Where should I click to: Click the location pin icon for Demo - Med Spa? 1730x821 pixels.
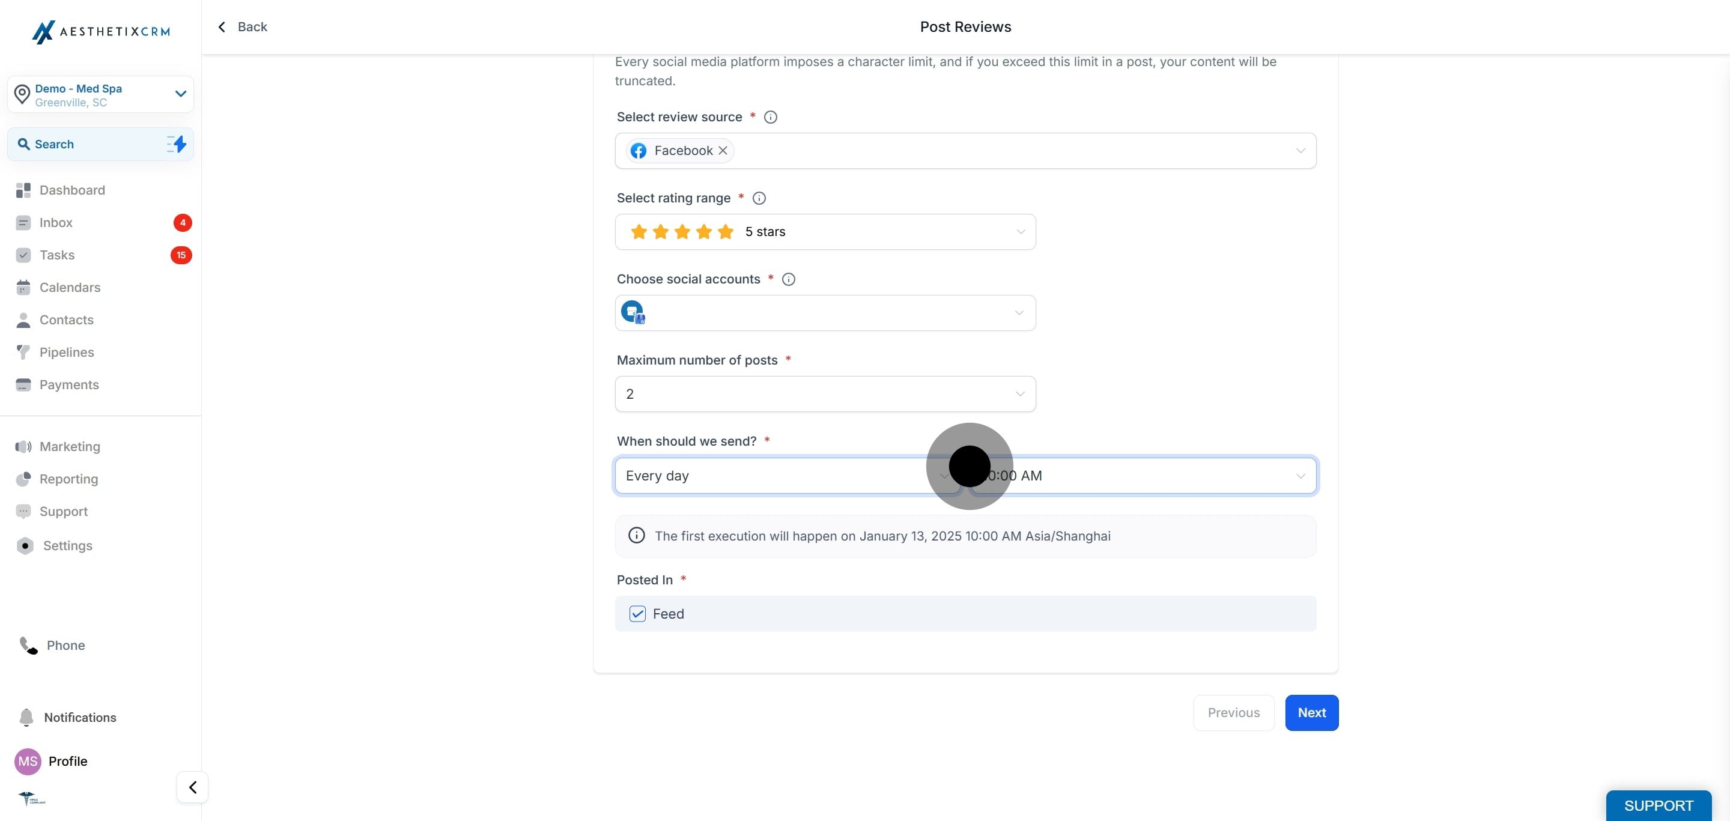(x=22, y=95)
